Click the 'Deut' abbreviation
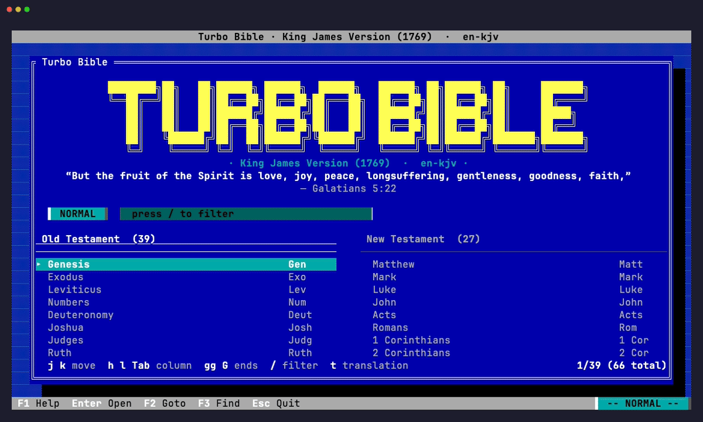 pos(300,315)
